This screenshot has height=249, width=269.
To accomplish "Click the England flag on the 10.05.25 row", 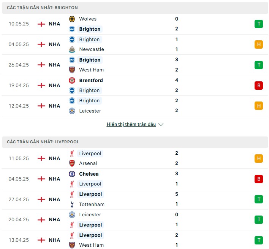I will (41, 24).
